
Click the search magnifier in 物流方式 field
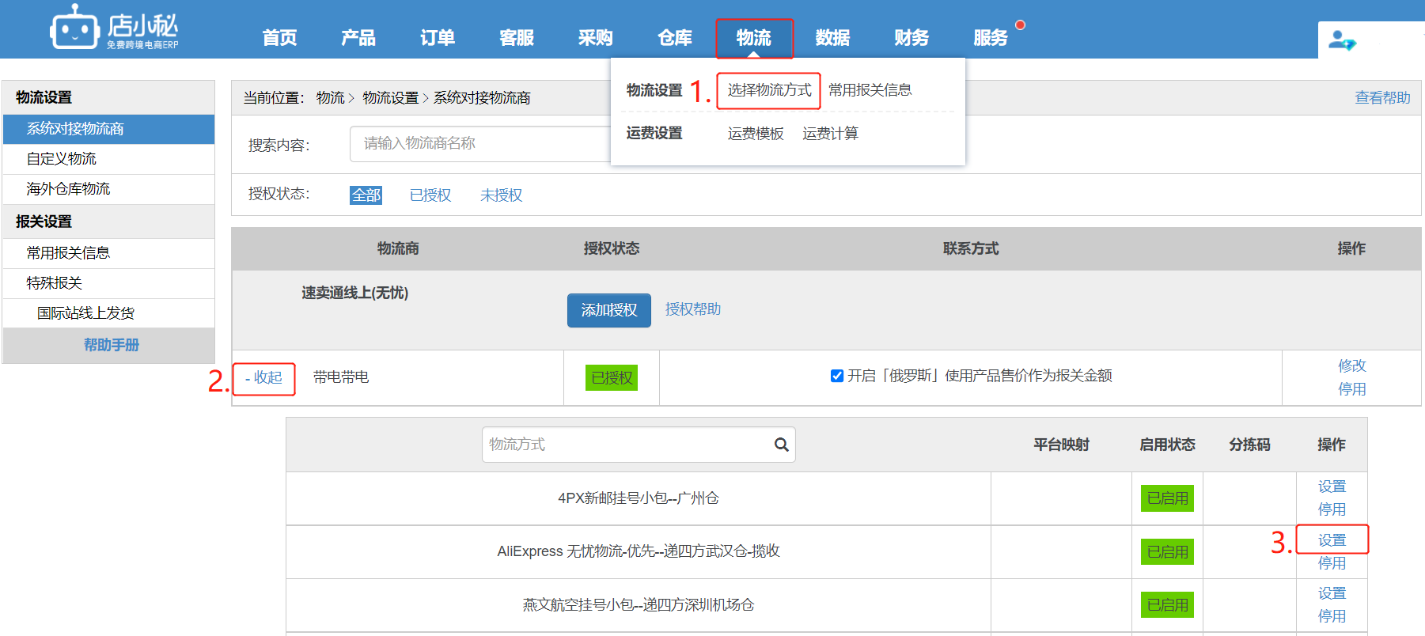781,445
